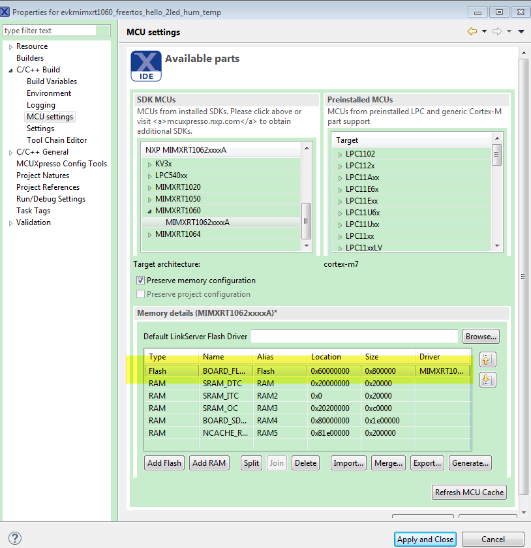Click Add Flash button

click(x=164, y=463)
